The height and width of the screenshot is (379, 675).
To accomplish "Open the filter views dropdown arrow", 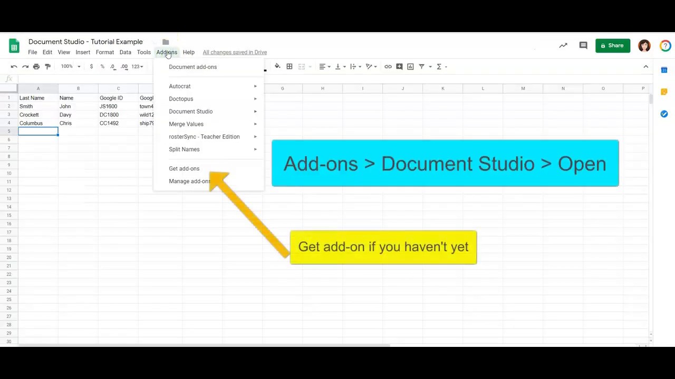I will (430, 66).
